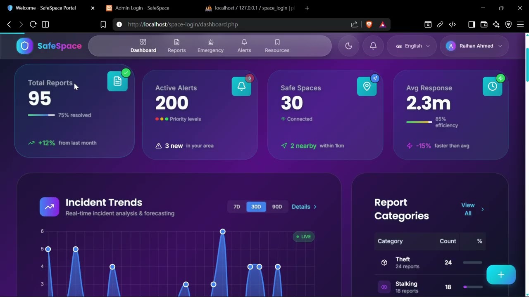Expand the Raihan Ahmed user menu
The width and height of the screenshot is (529, 297).
pos(474,46)
